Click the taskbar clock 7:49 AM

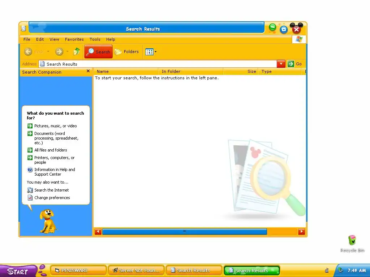coord(357,271)
